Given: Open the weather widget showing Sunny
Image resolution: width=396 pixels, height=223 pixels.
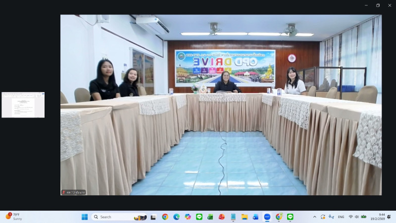Looking at the screenshot, I should 14,217.
